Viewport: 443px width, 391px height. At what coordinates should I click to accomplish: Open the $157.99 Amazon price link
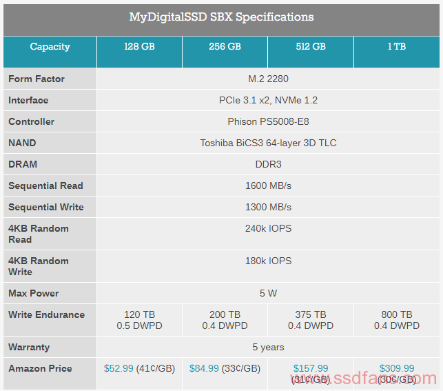311,368
